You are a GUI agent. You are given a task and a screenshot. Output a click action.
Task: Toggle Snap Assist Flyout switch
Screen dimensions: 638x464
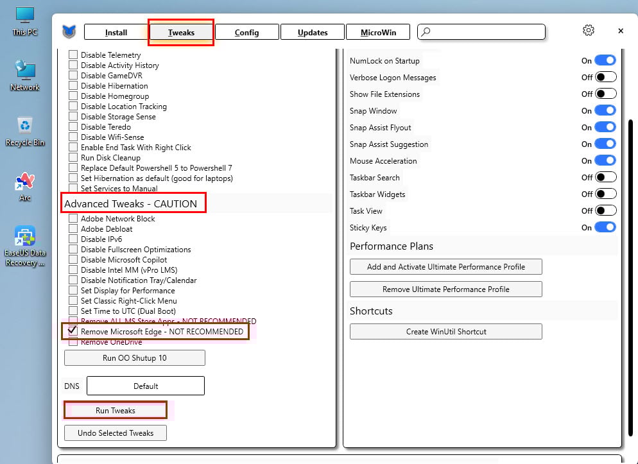[x=605, y=127]
